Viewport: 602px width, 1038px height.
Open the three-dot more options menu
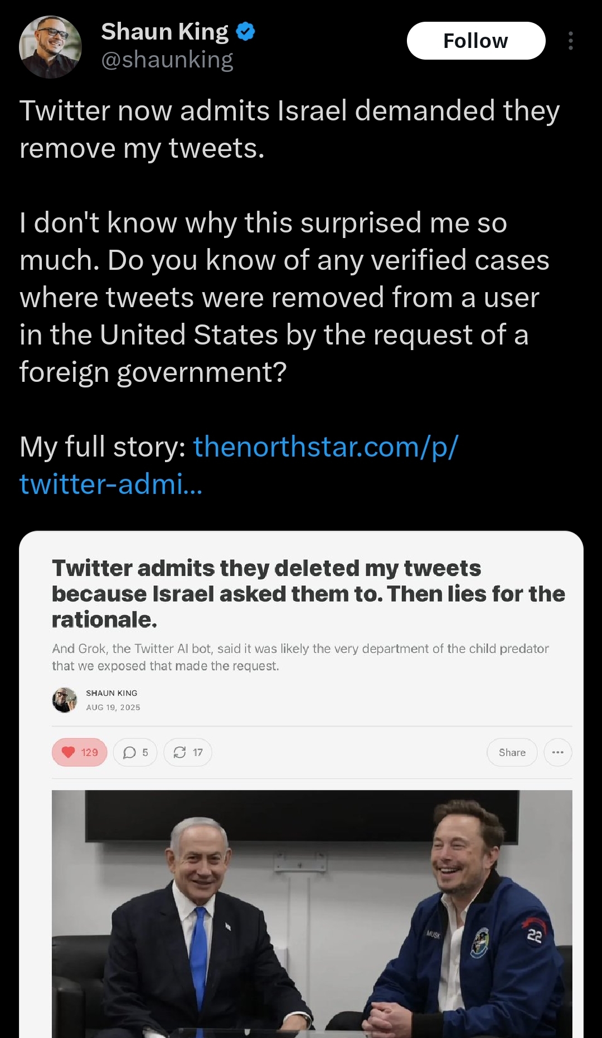(570, 41)
